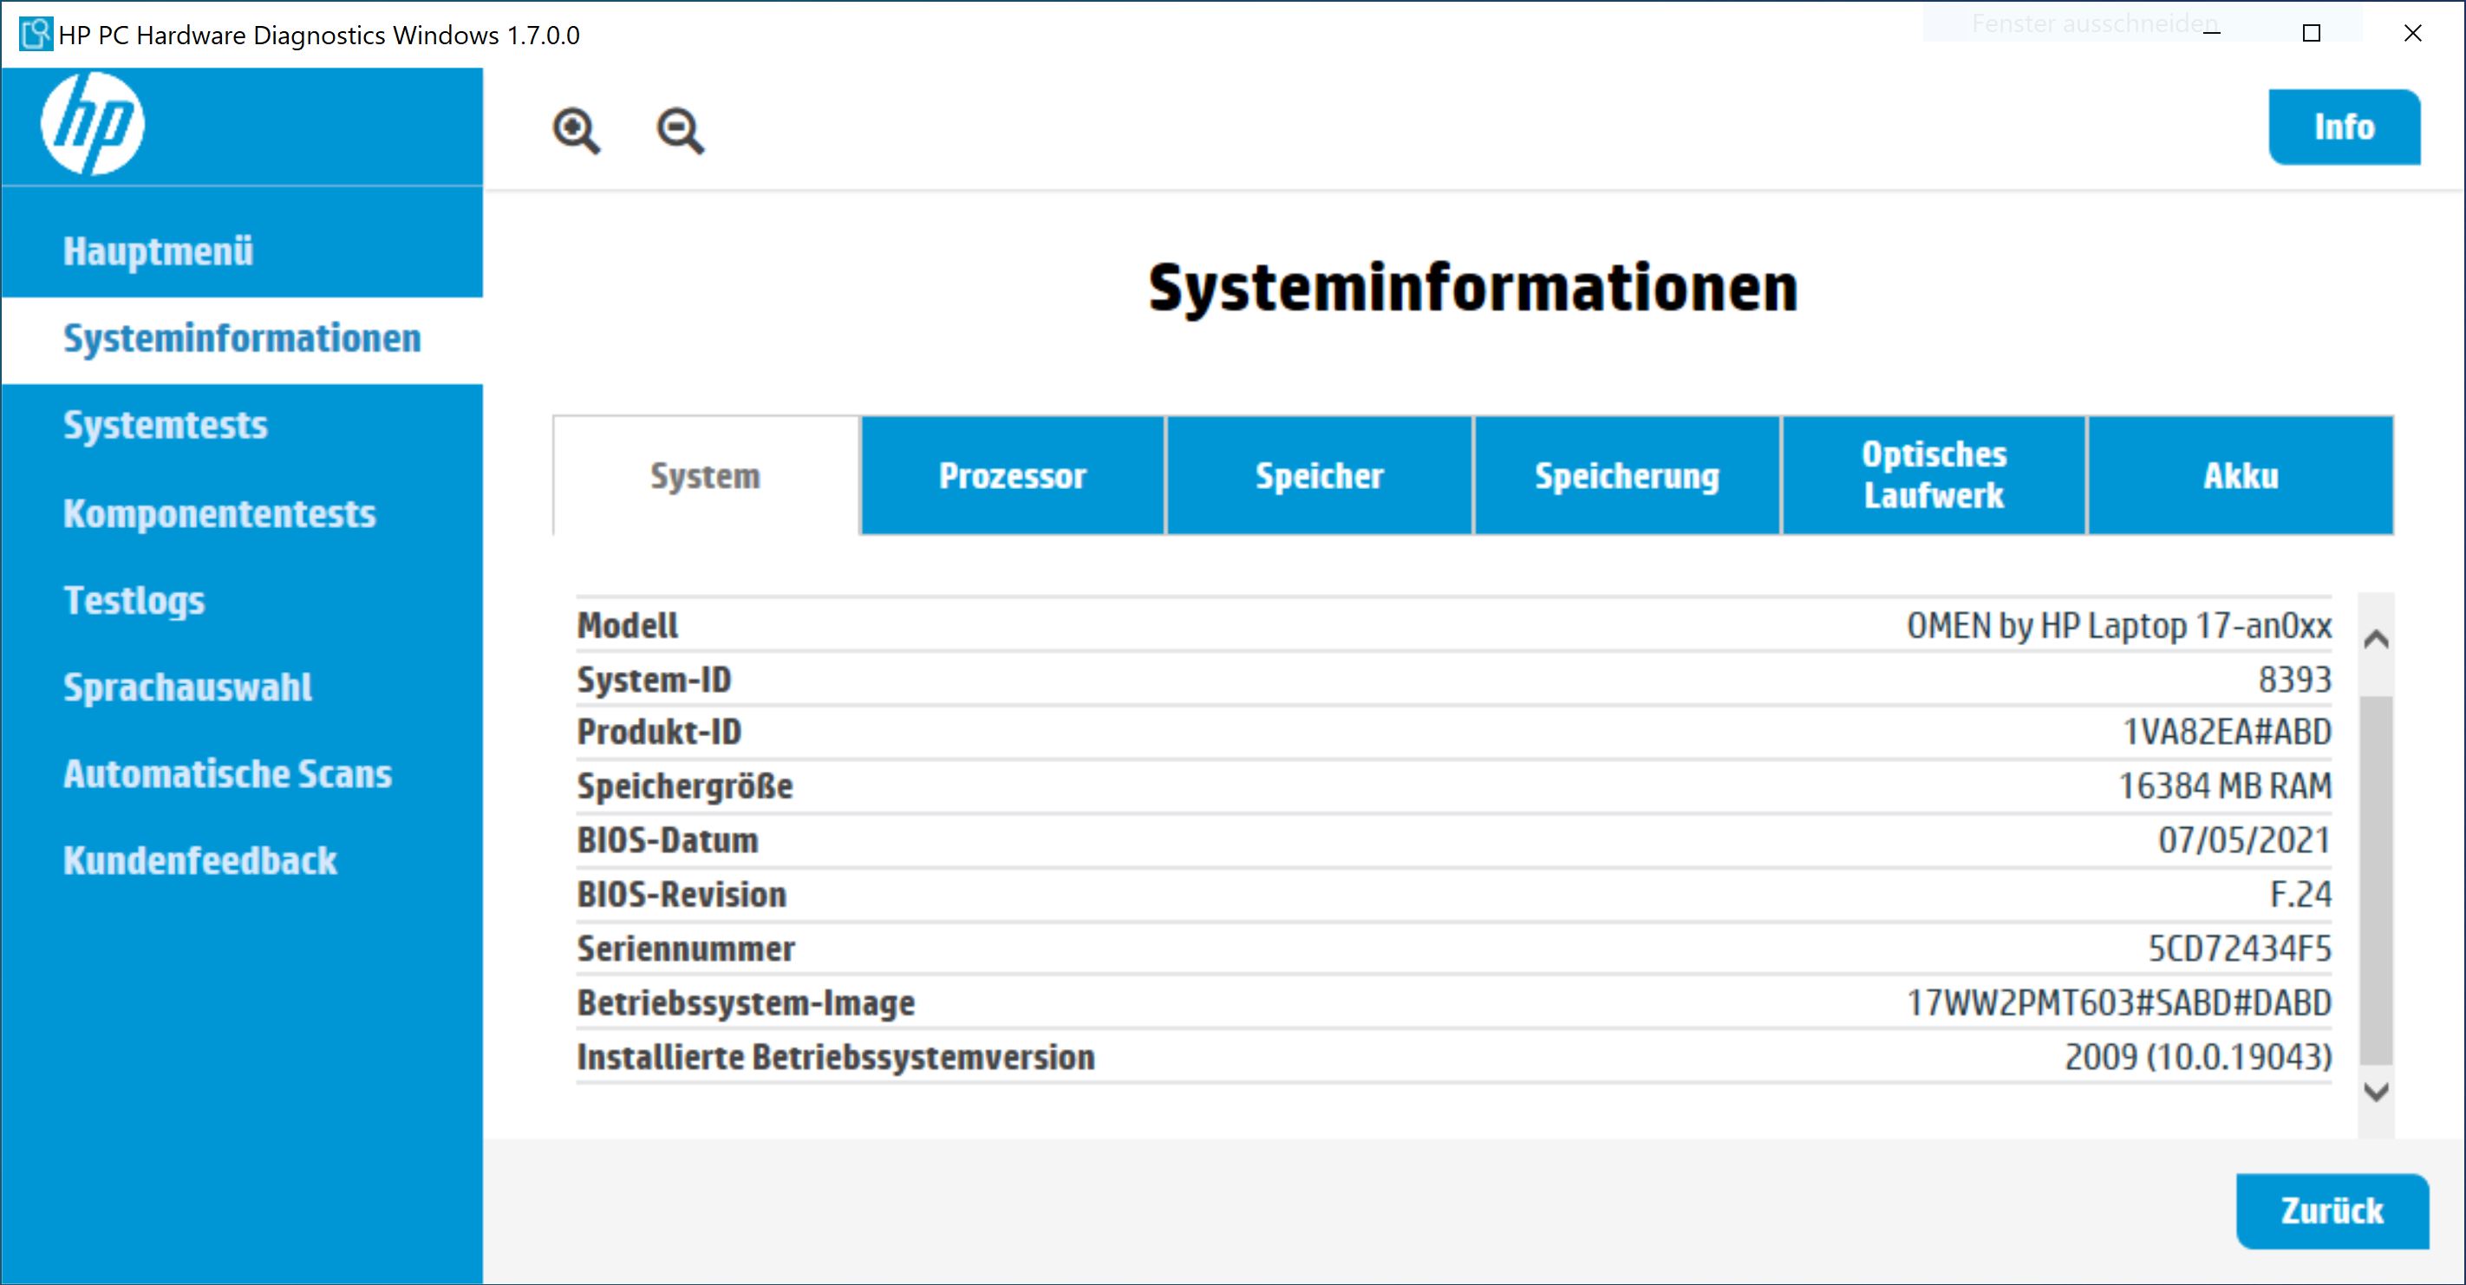Switch to the Speicher tab
This screenshot has height=1285, width=2466.
coord(1319,476)
